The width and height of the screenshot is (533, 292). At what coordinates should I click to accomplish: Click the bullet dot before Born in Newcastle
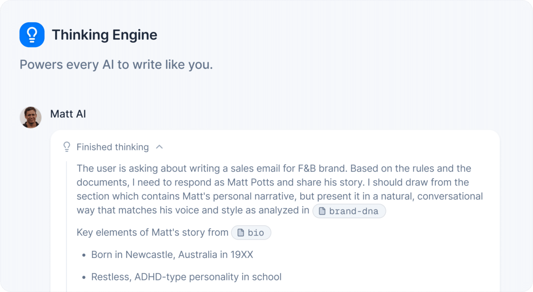pos(84,255)
